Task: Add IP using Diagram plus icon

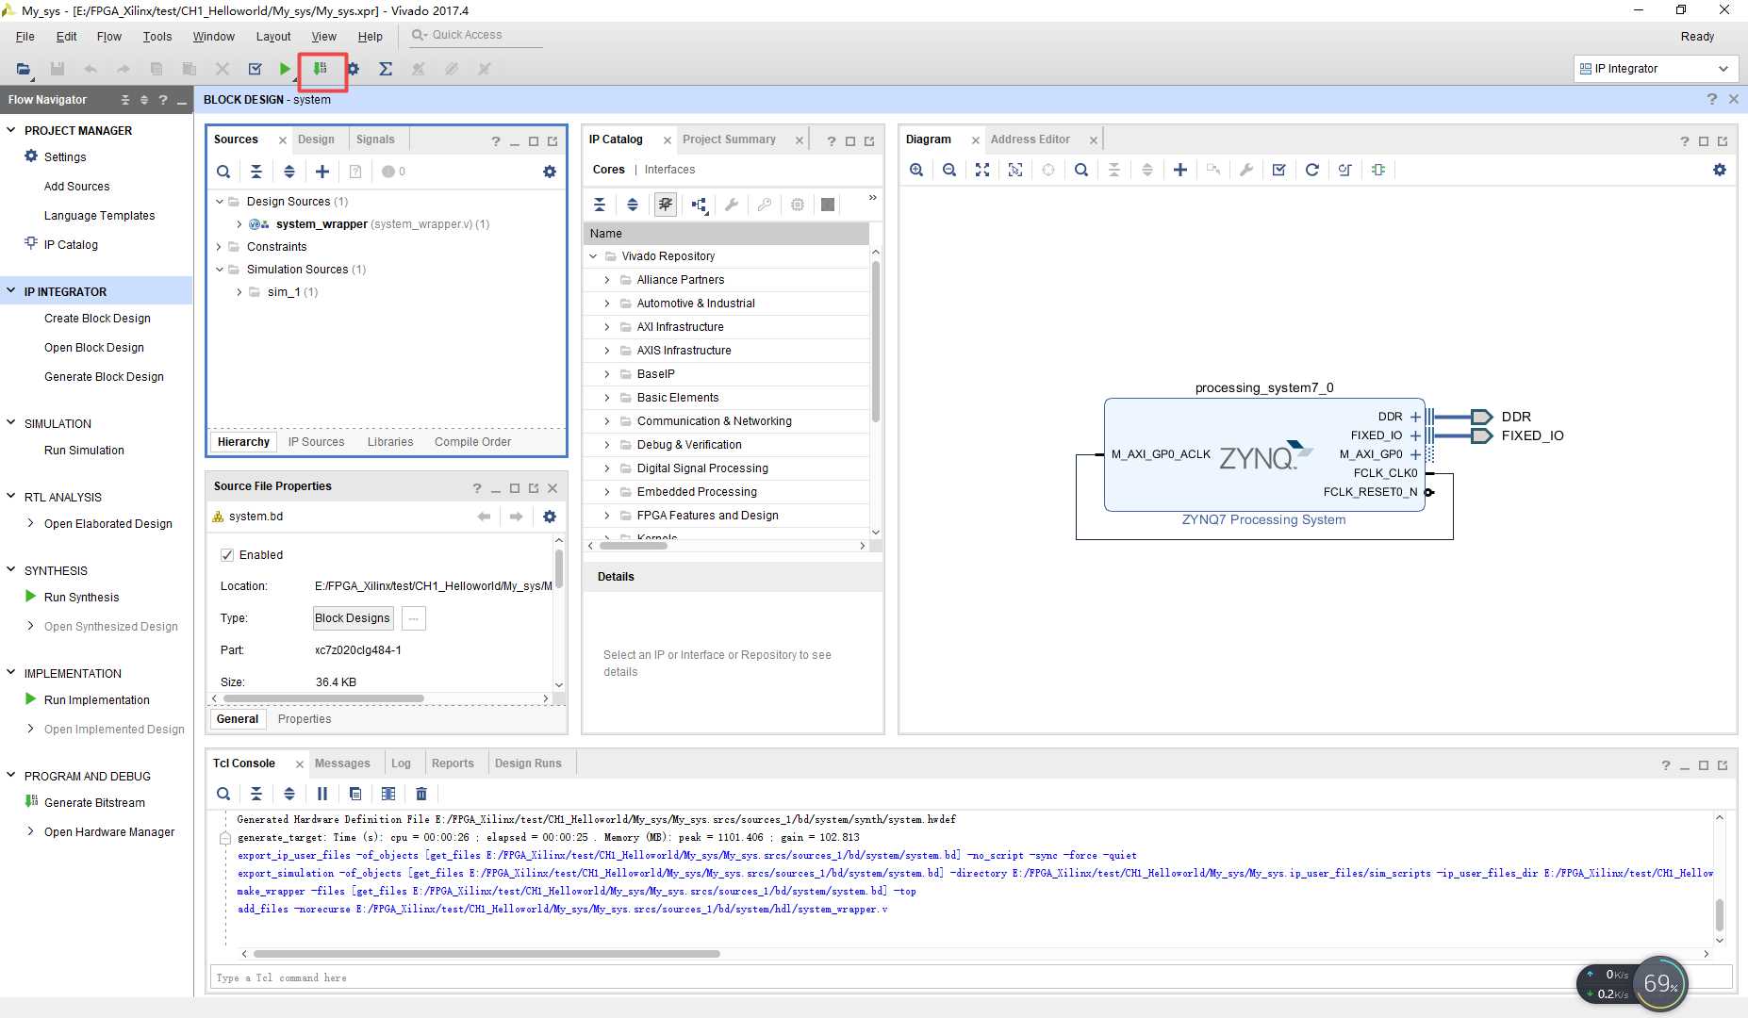Action: click(x=1180, y=170)
